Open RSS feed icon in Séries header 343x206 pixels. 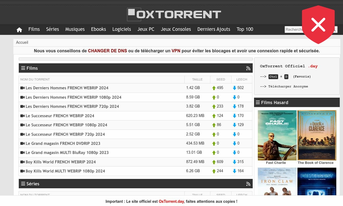[248, 184]
